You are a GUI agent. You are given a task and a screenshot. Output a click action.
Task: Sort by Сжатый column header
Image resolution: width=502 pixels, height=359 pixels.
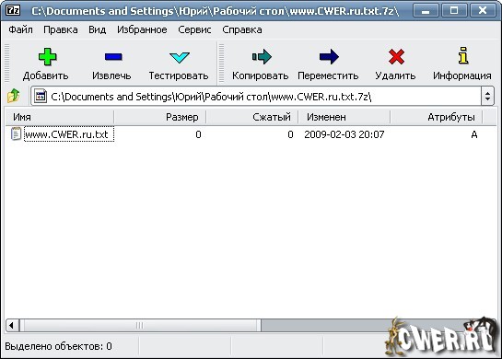pyautogui.click(x=252, y=117)
